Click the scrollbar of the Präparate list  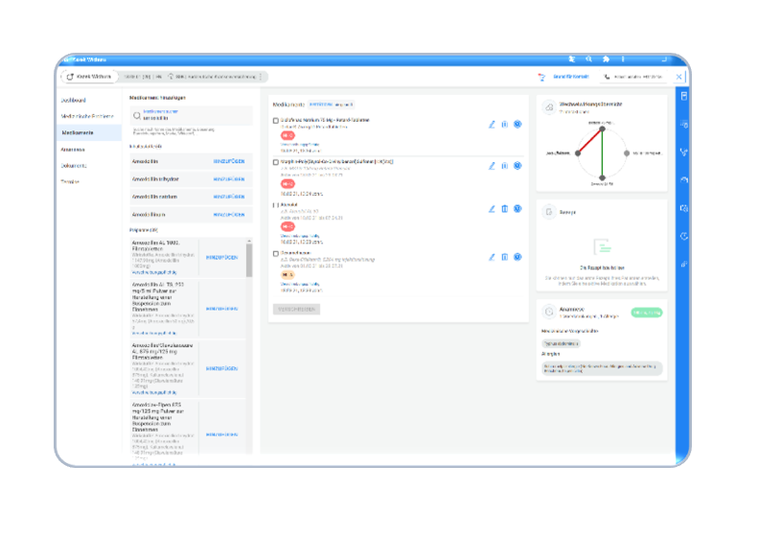pos(250,259)
